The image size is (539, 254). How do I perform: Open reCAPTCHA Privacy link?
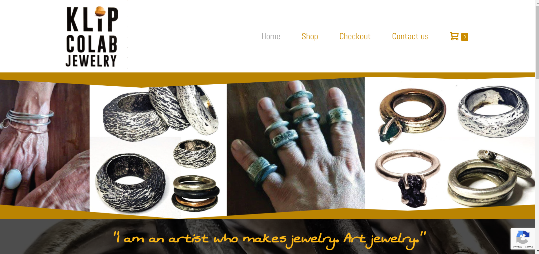click(517, 247)
